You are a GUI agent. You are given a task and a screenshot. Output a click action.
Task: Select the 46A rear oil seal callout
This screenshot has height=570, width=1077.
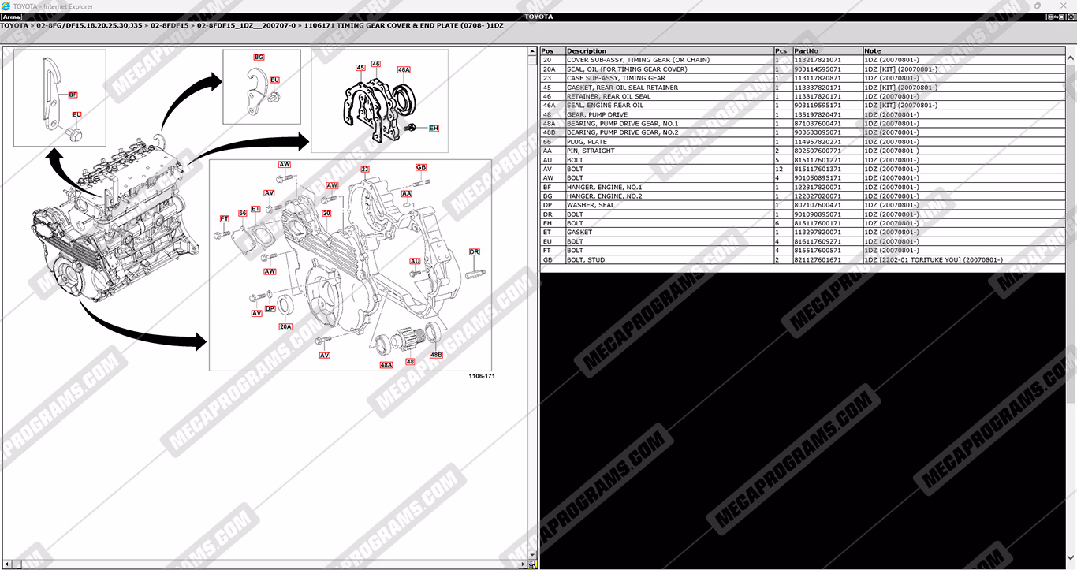404,70
